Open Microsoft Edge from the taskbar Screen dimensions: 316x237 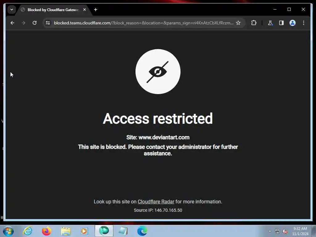pyautogui.click(x=142, y=231)
